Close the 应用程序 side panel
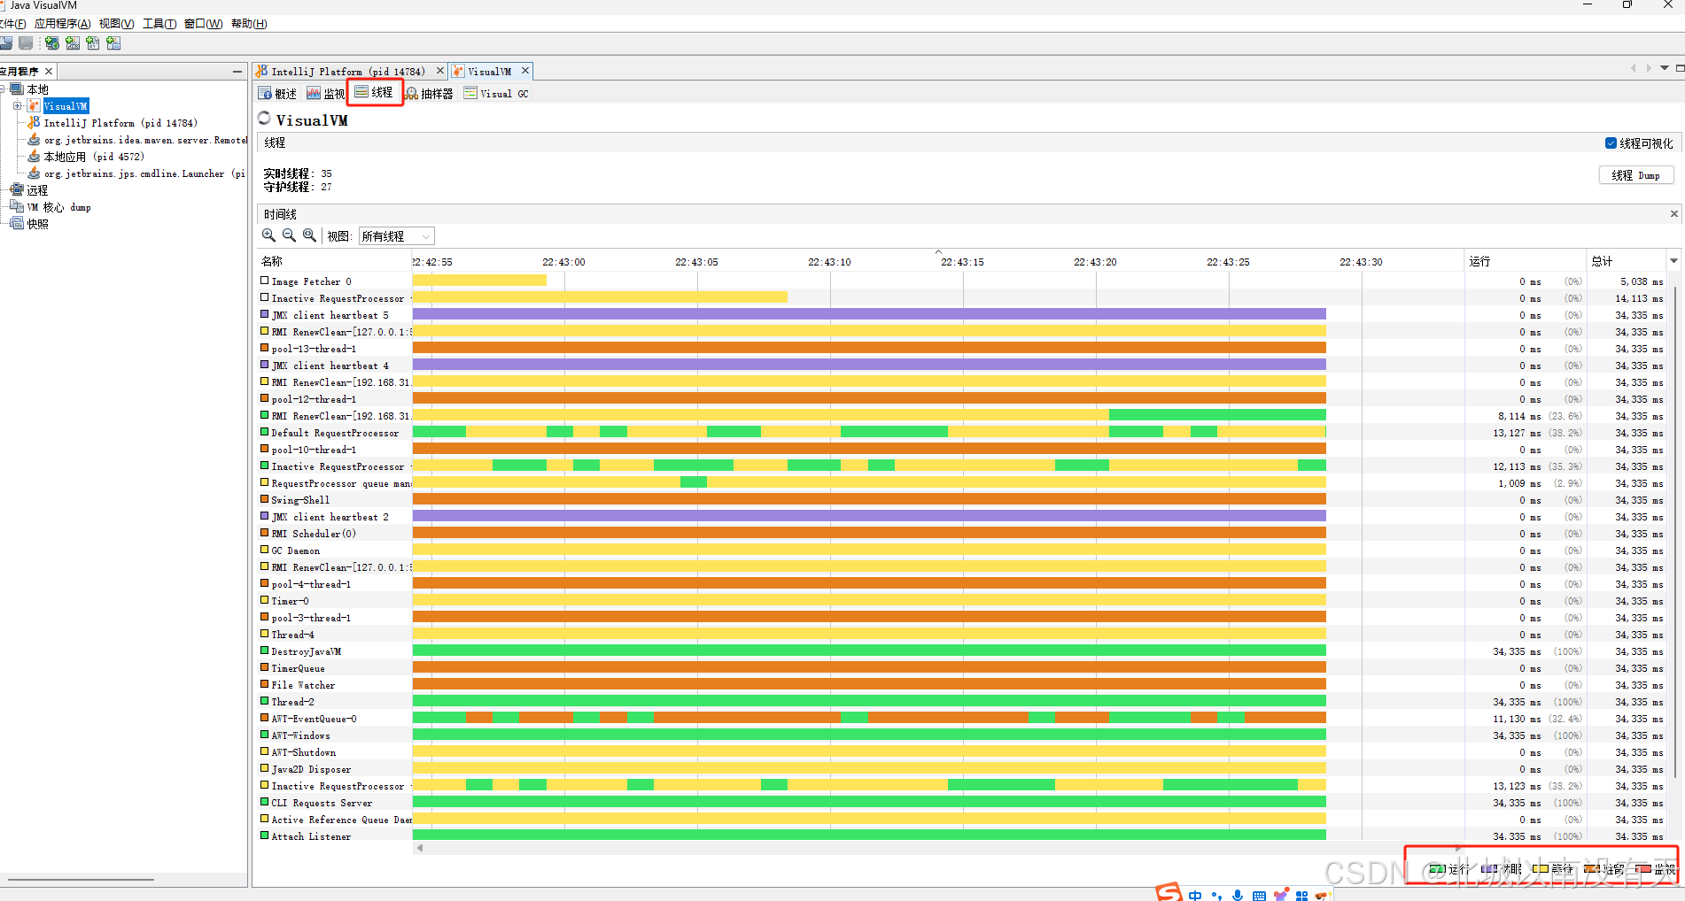The width and height of the screenshot is (1685, 901). click(x=49, y=71)
